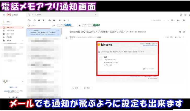The width and height of the screenshot is (190, 111).
Task: Click the hangouts new conversation plus
Action: click(23, 81)
